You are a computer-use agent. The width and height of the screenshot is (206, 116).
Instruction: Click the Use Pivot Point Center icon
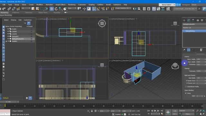[x=79, y=9]
